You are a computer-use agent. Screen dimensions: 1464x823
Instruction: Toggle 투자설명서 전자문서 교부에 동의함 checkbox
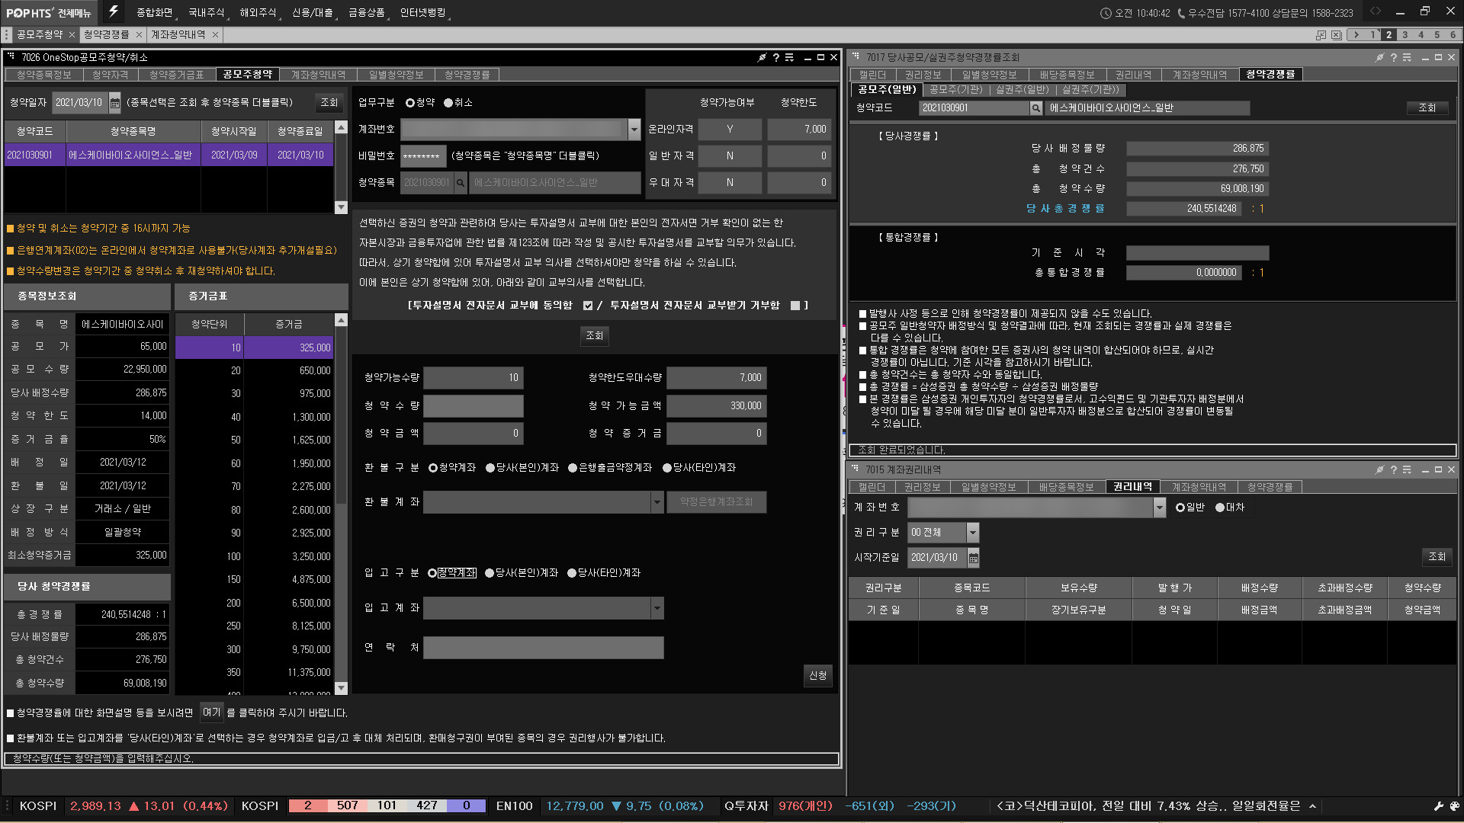(588, 306)
